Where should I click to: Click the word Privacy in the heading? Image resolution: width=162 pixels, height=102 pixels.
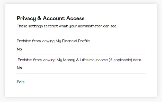[26, 19]
